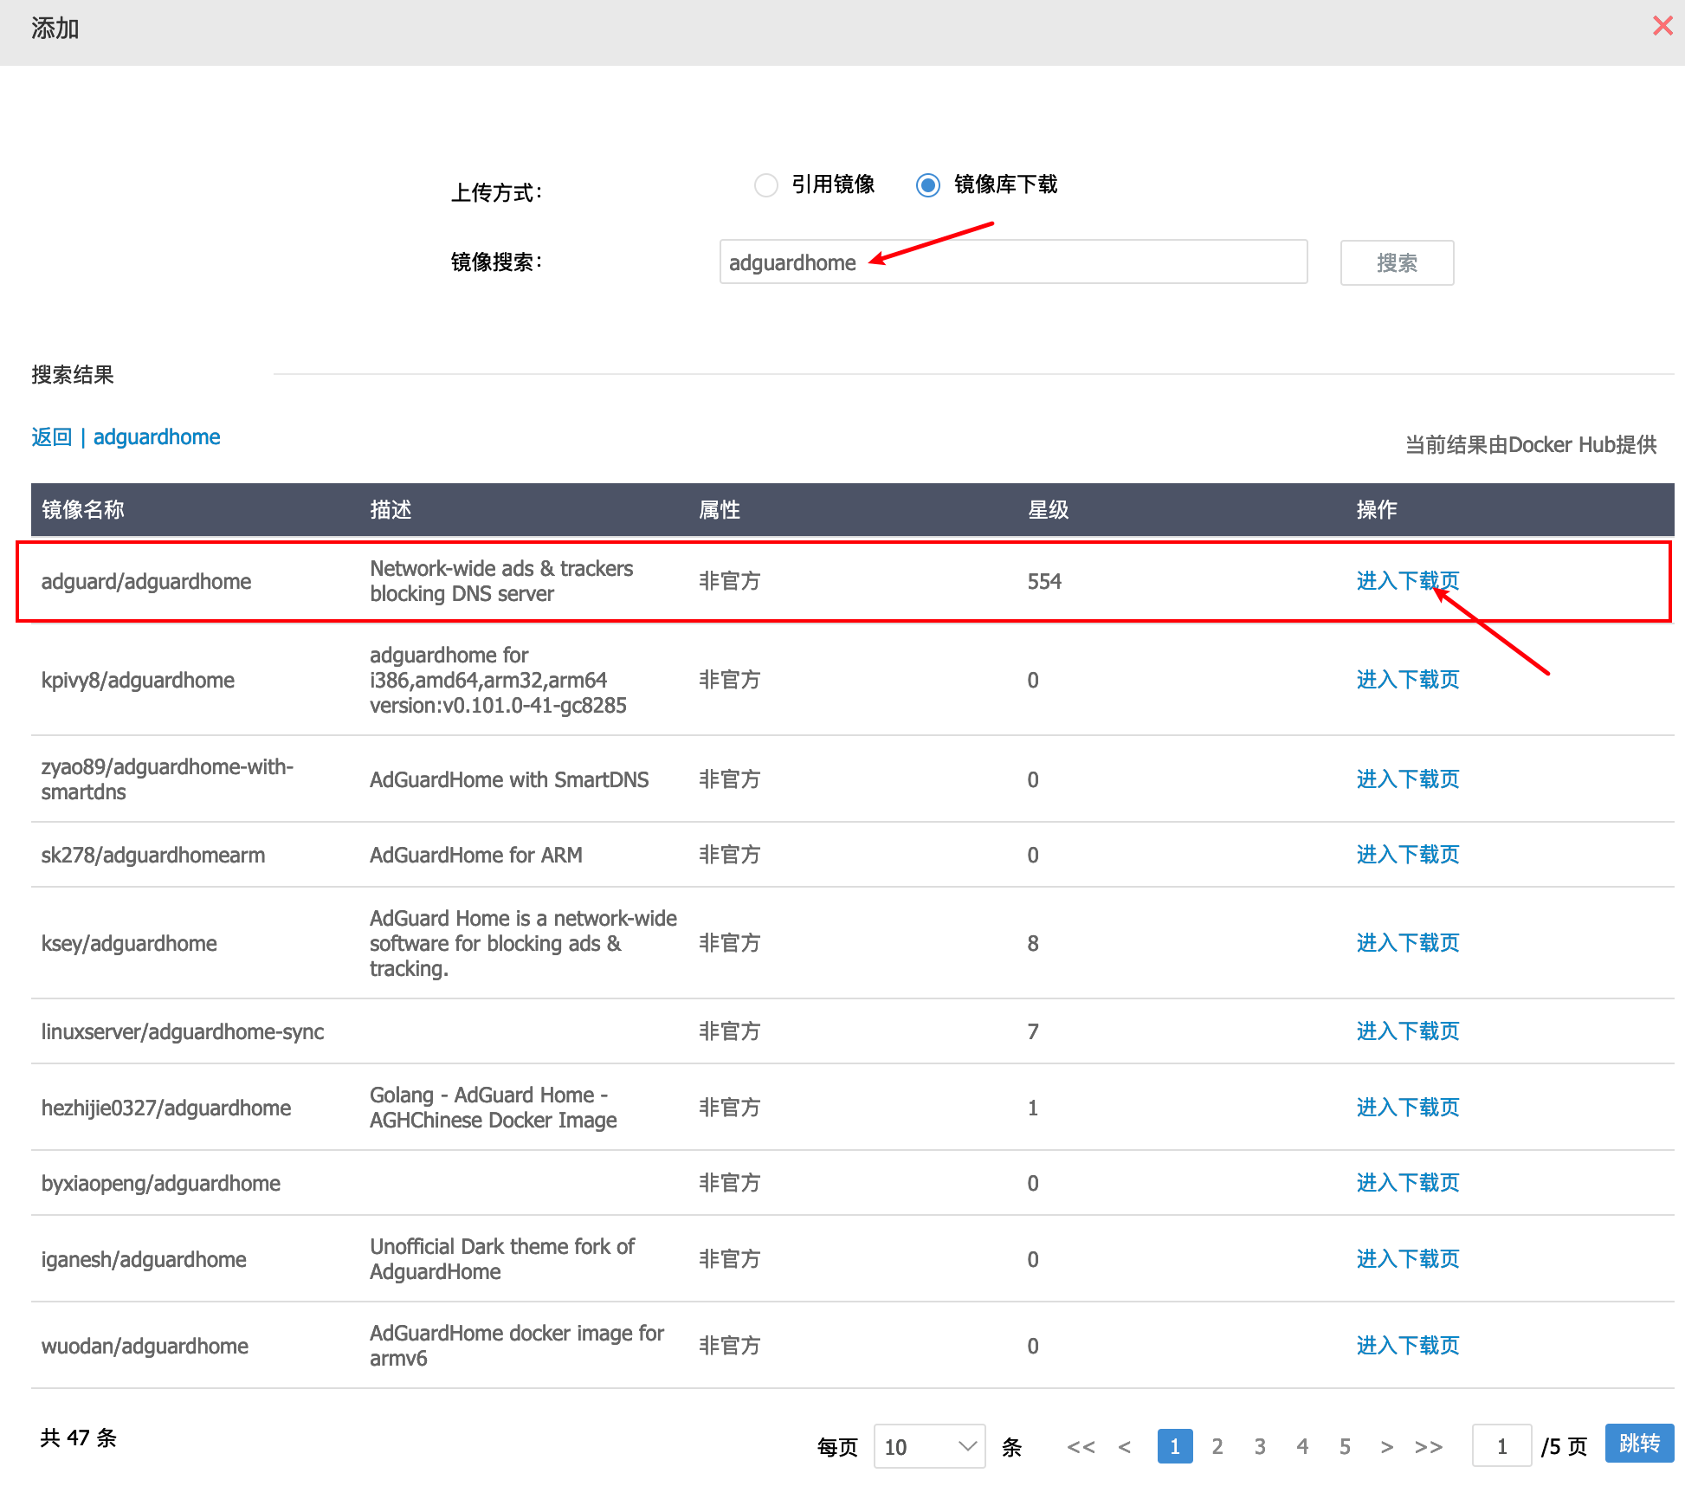Click the 镜像搜索 input field
Viewport: 1685px width, 1512px height.
[x=1013, y=262]
